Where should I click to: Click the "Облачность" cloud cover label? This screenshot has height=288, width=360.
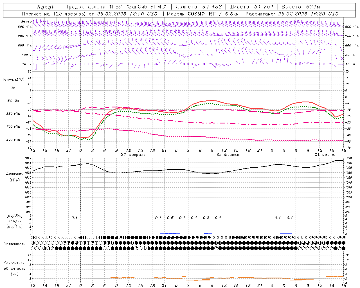14,244
